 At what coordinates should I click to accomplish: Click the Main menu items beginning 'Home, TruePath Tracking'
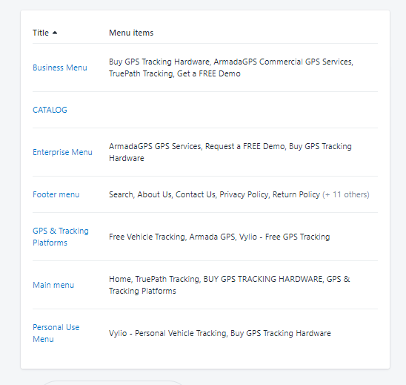pyautogui.click(x=230, y=285)
